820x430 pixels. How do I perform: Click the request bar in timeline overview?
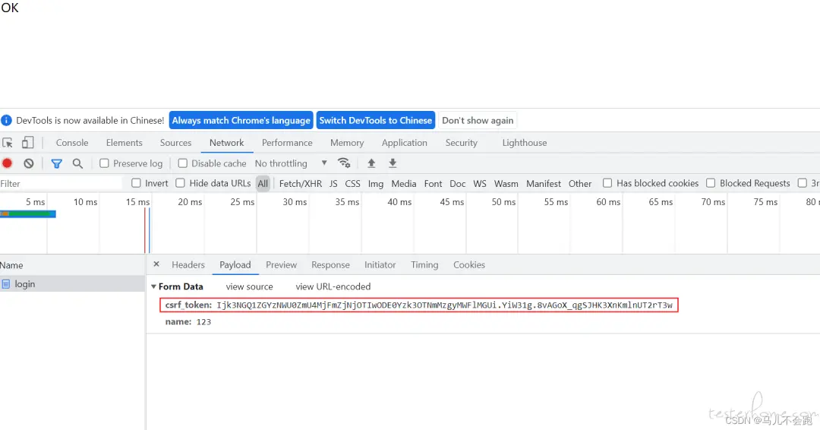tap(28, 213)
